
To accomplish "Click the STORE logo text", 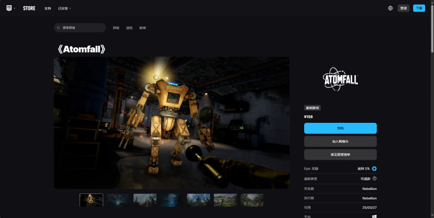I will (29, 8).
